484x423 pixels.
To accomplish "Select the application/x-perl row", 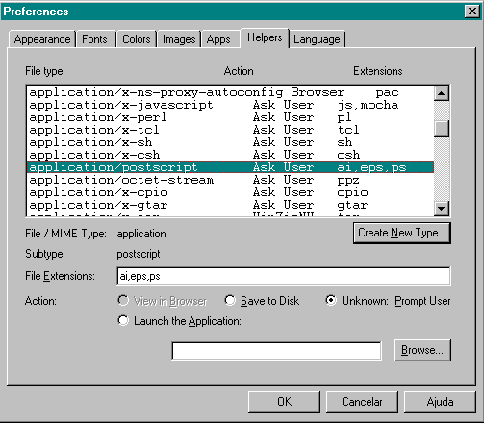I will [x=230, y=117].
